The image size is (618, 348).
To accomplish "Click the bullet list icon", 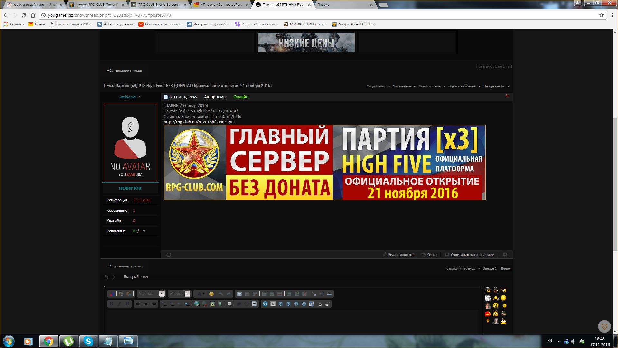I will click(165, 304).
